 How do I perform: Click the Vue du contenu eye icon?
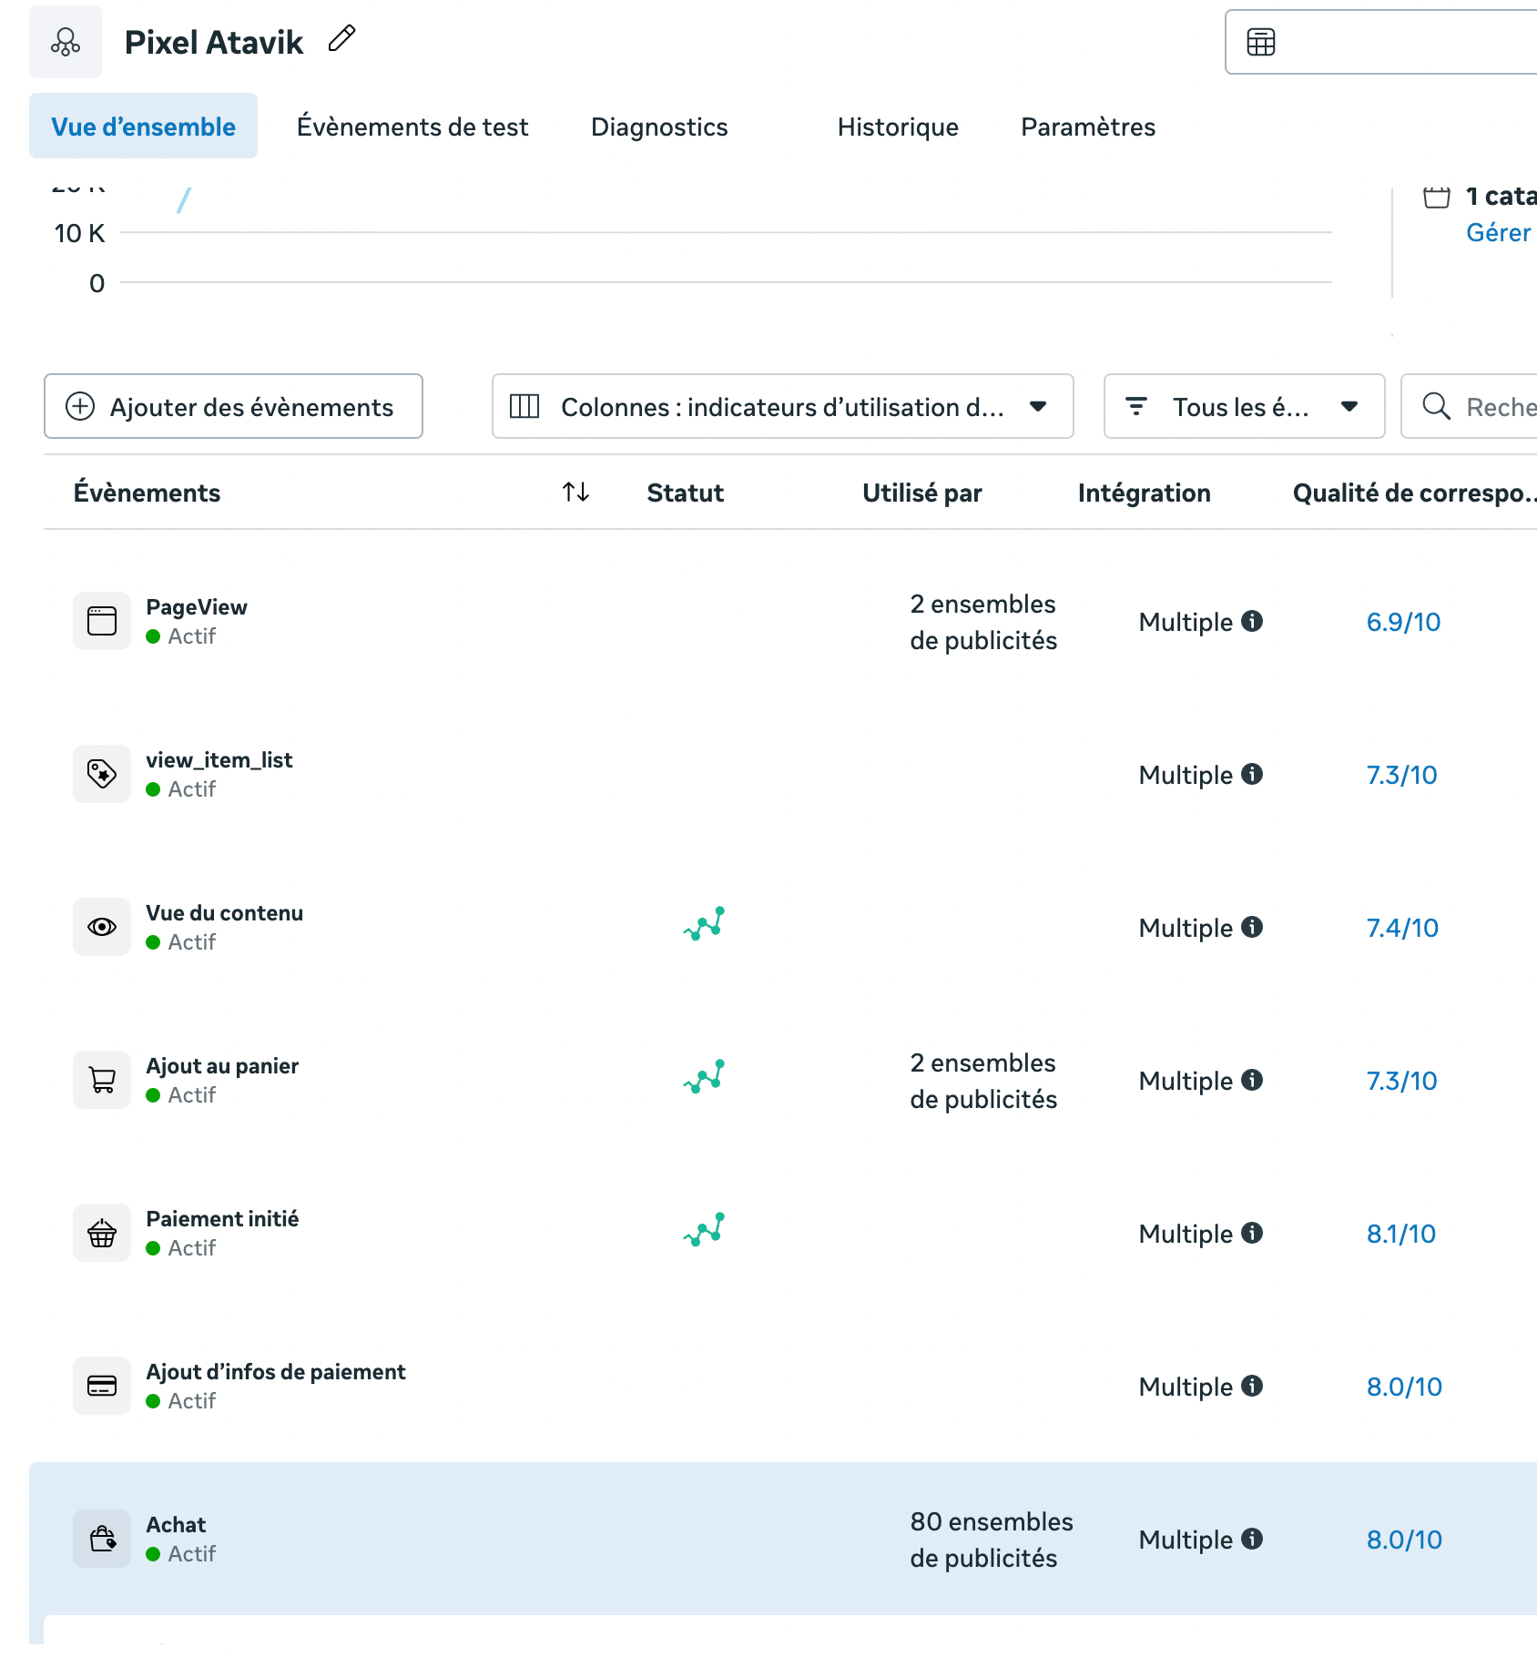pyautogui.click(x=102, y=927)
